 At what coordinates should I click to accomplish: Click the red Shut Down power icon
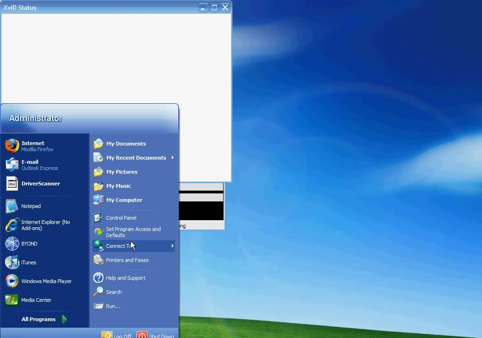pyautogui.click(x=142, y=335)
